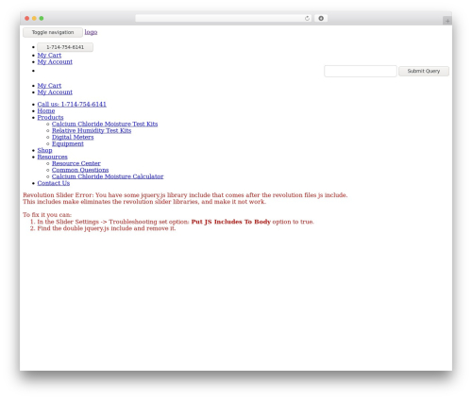Go to Relative Humidity Test Kits
The width and height of the screenshot is (472, 399).
tap(92, 130)
